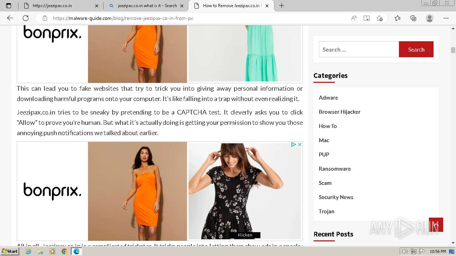Screen dimensions: 456x256
Task: Open Read aloud from address bar
Action: (x=354, y=18)
